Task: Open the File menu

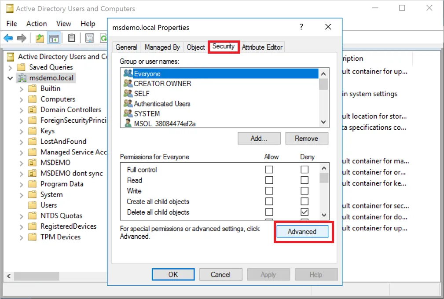Action: coord(11,23)
